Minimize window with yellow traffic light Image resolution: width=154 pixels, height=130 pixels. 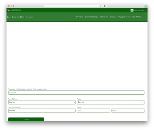tap(11, 6)
